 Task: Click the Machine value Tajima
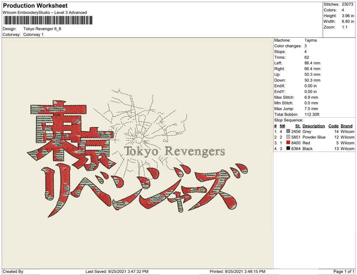310,40
